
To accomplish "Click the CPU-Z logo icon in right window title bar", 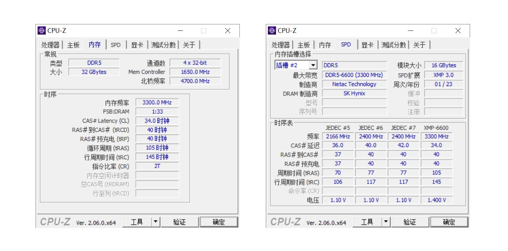I will coord(272,30).
